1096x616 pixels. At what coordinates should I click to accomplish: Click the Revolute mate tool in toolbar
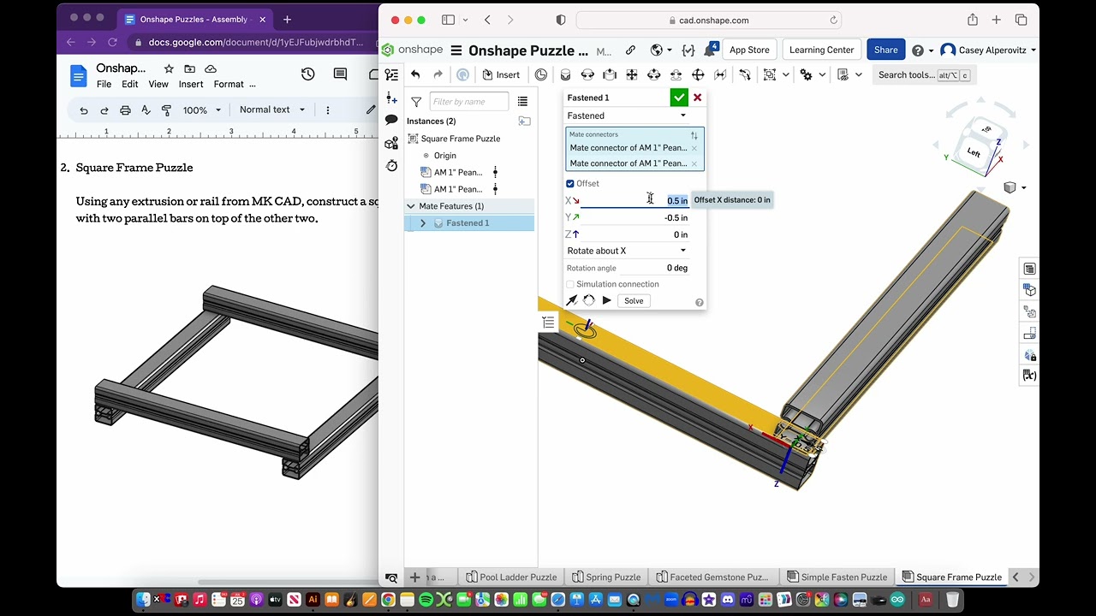[x=587, y=74]
